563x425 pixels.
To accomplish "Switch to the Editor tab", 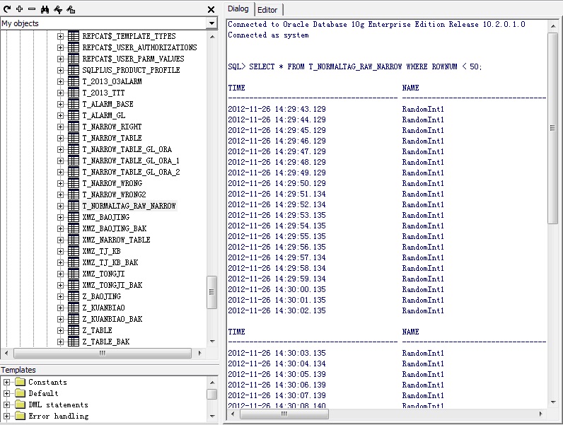I will pyautogui.click(x=267, y=10).
